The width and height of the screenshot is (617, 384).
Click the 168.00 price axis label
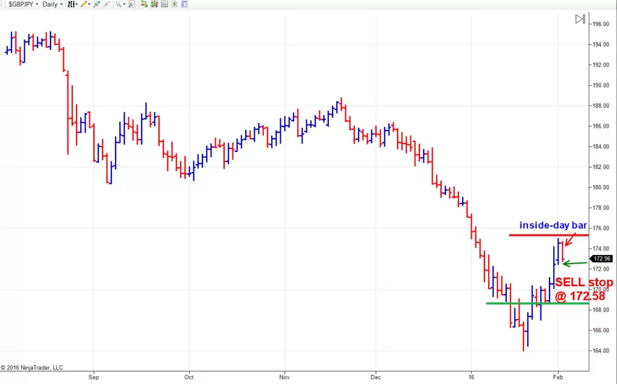point(601,310)
